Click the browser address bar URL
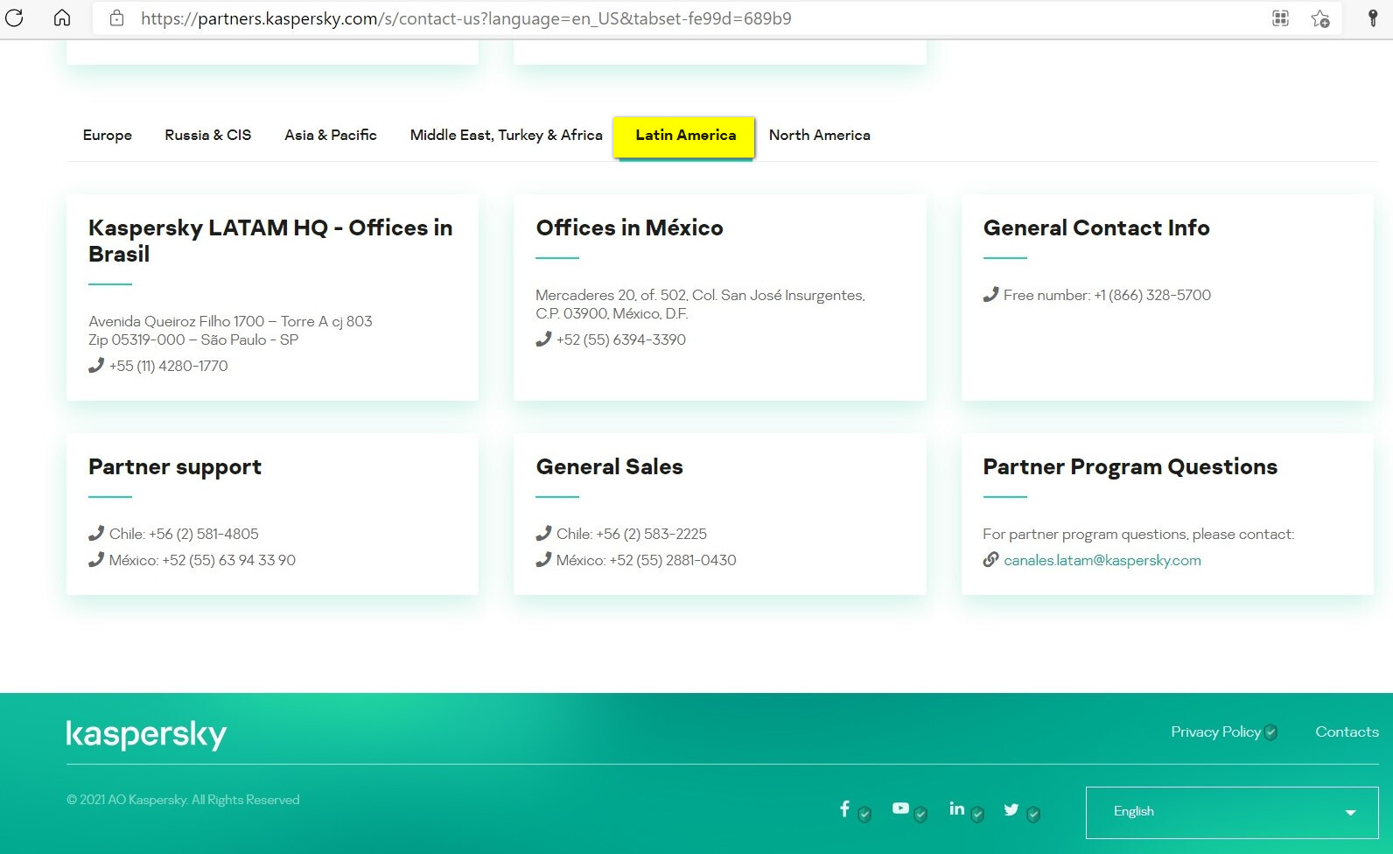Screen dimensions: 1393x854 pyautogui.click(x=465, y=18)
